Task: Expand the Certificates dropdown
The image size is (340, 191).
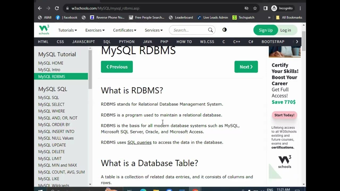Action: coord(125,30)
